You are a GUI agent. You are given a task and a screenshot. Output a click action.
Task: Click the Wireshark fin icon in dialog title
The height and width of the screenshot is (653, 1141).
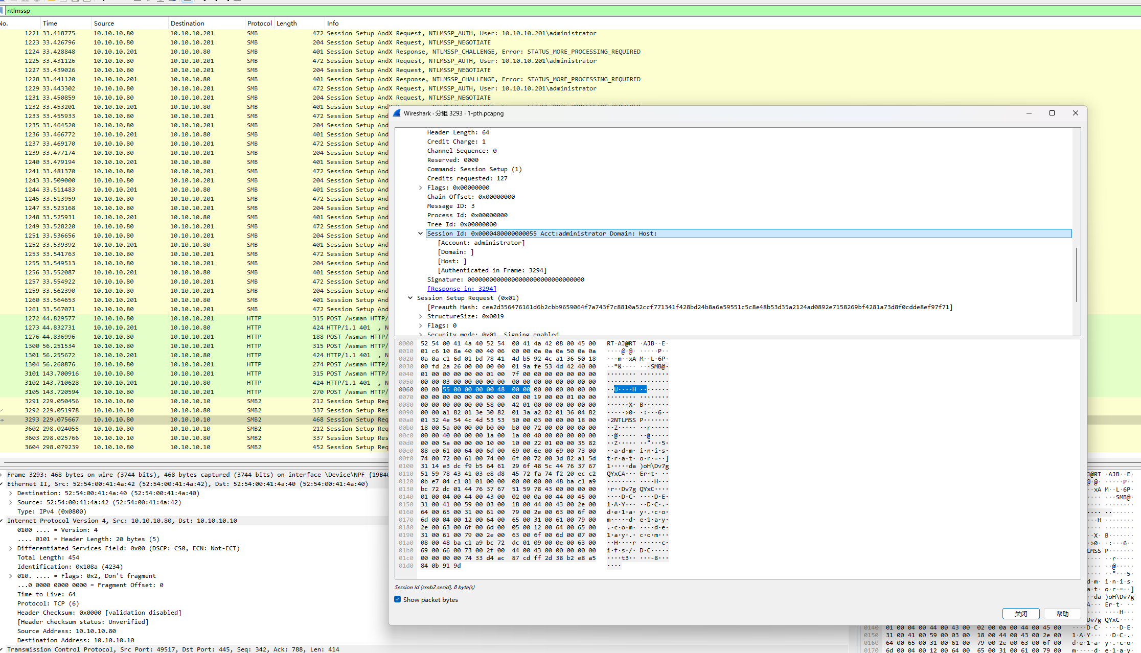tap(397, 113)
